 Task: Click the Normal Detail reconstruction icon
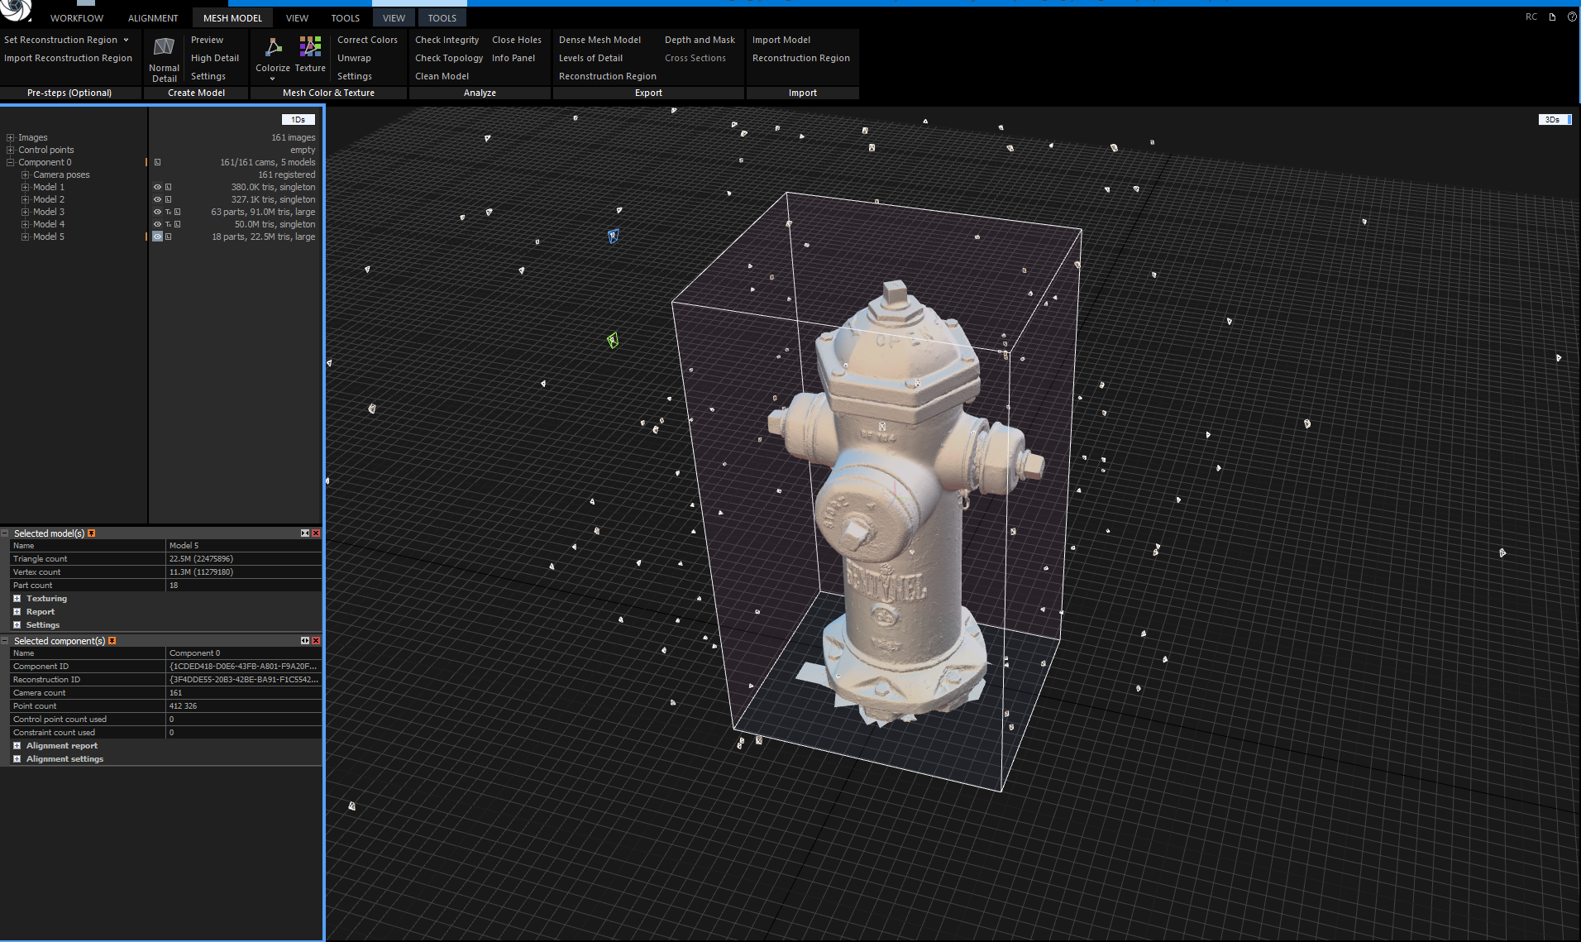[x=164, y=48]
